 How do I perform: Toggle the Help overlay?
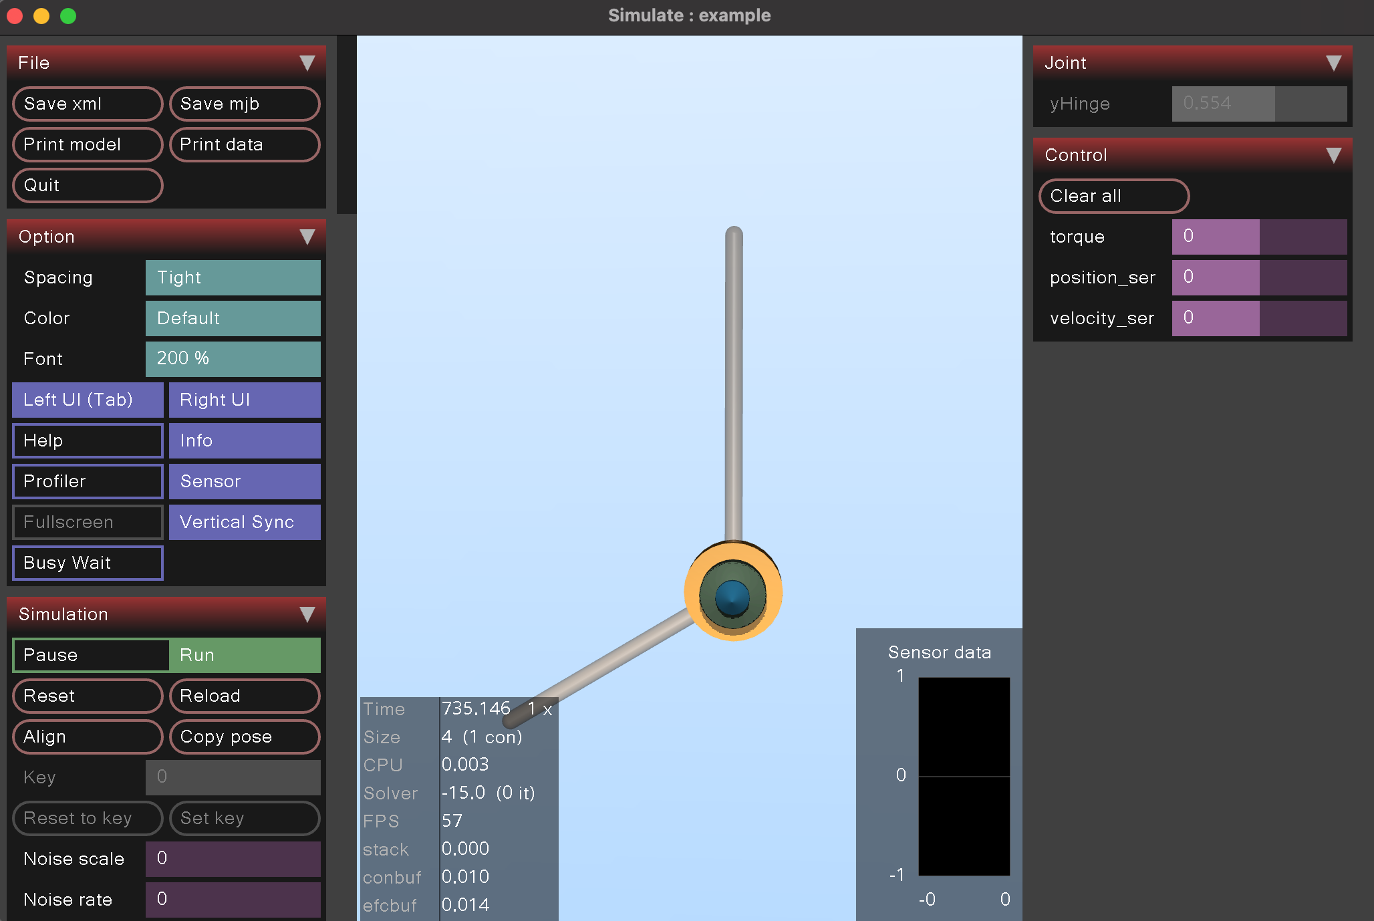(x=87, y=440)
